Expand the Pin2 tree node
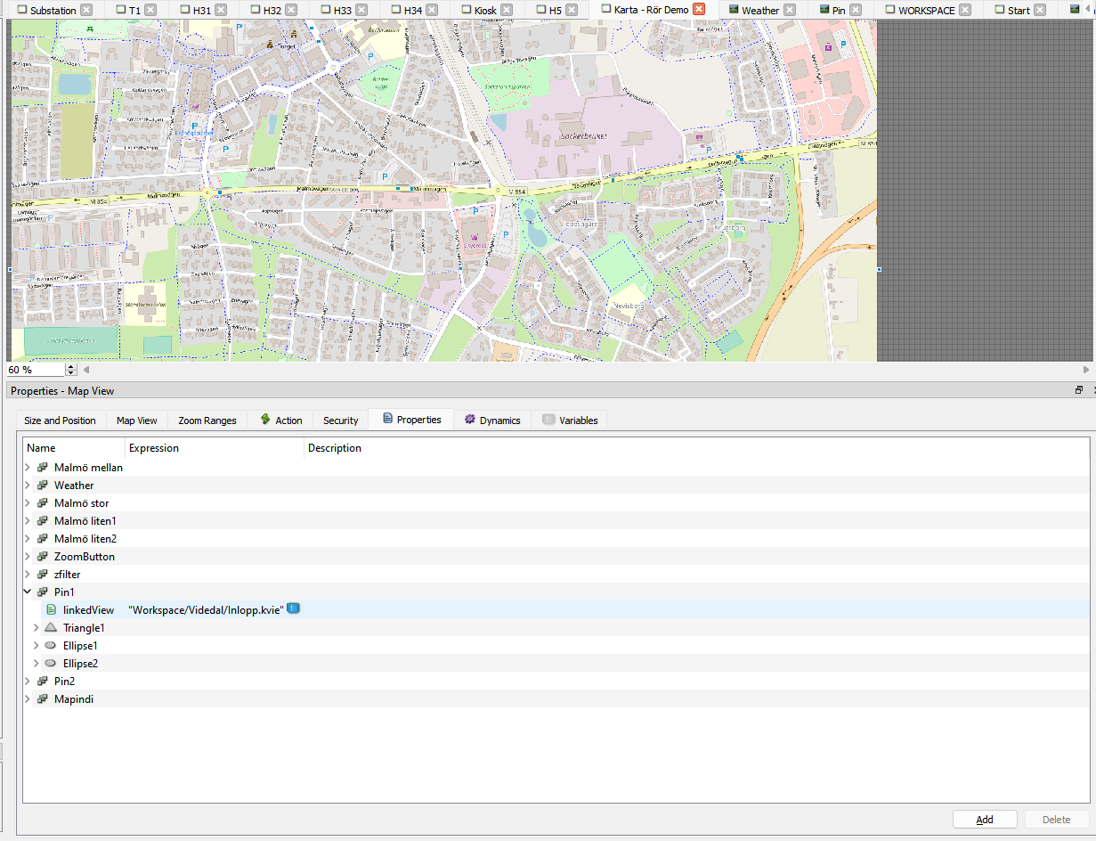The height and width of the screenshot is (841, 1096). click(28, 682)
